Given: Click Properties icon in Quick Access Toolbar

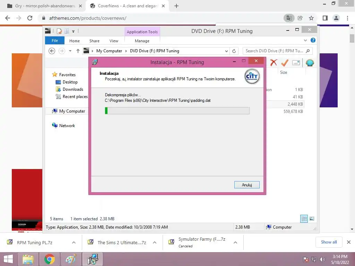Looking at the screenshot, I should pos(59,31).
